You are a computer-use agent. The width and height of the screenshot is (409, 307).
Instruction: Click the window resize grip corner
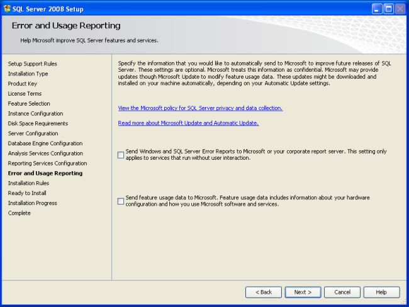(x=403, y=301)
